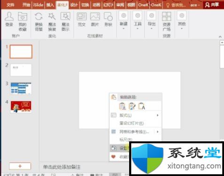Click the 魔法图示 icon
Screen dimensions: 224x176
65,16
